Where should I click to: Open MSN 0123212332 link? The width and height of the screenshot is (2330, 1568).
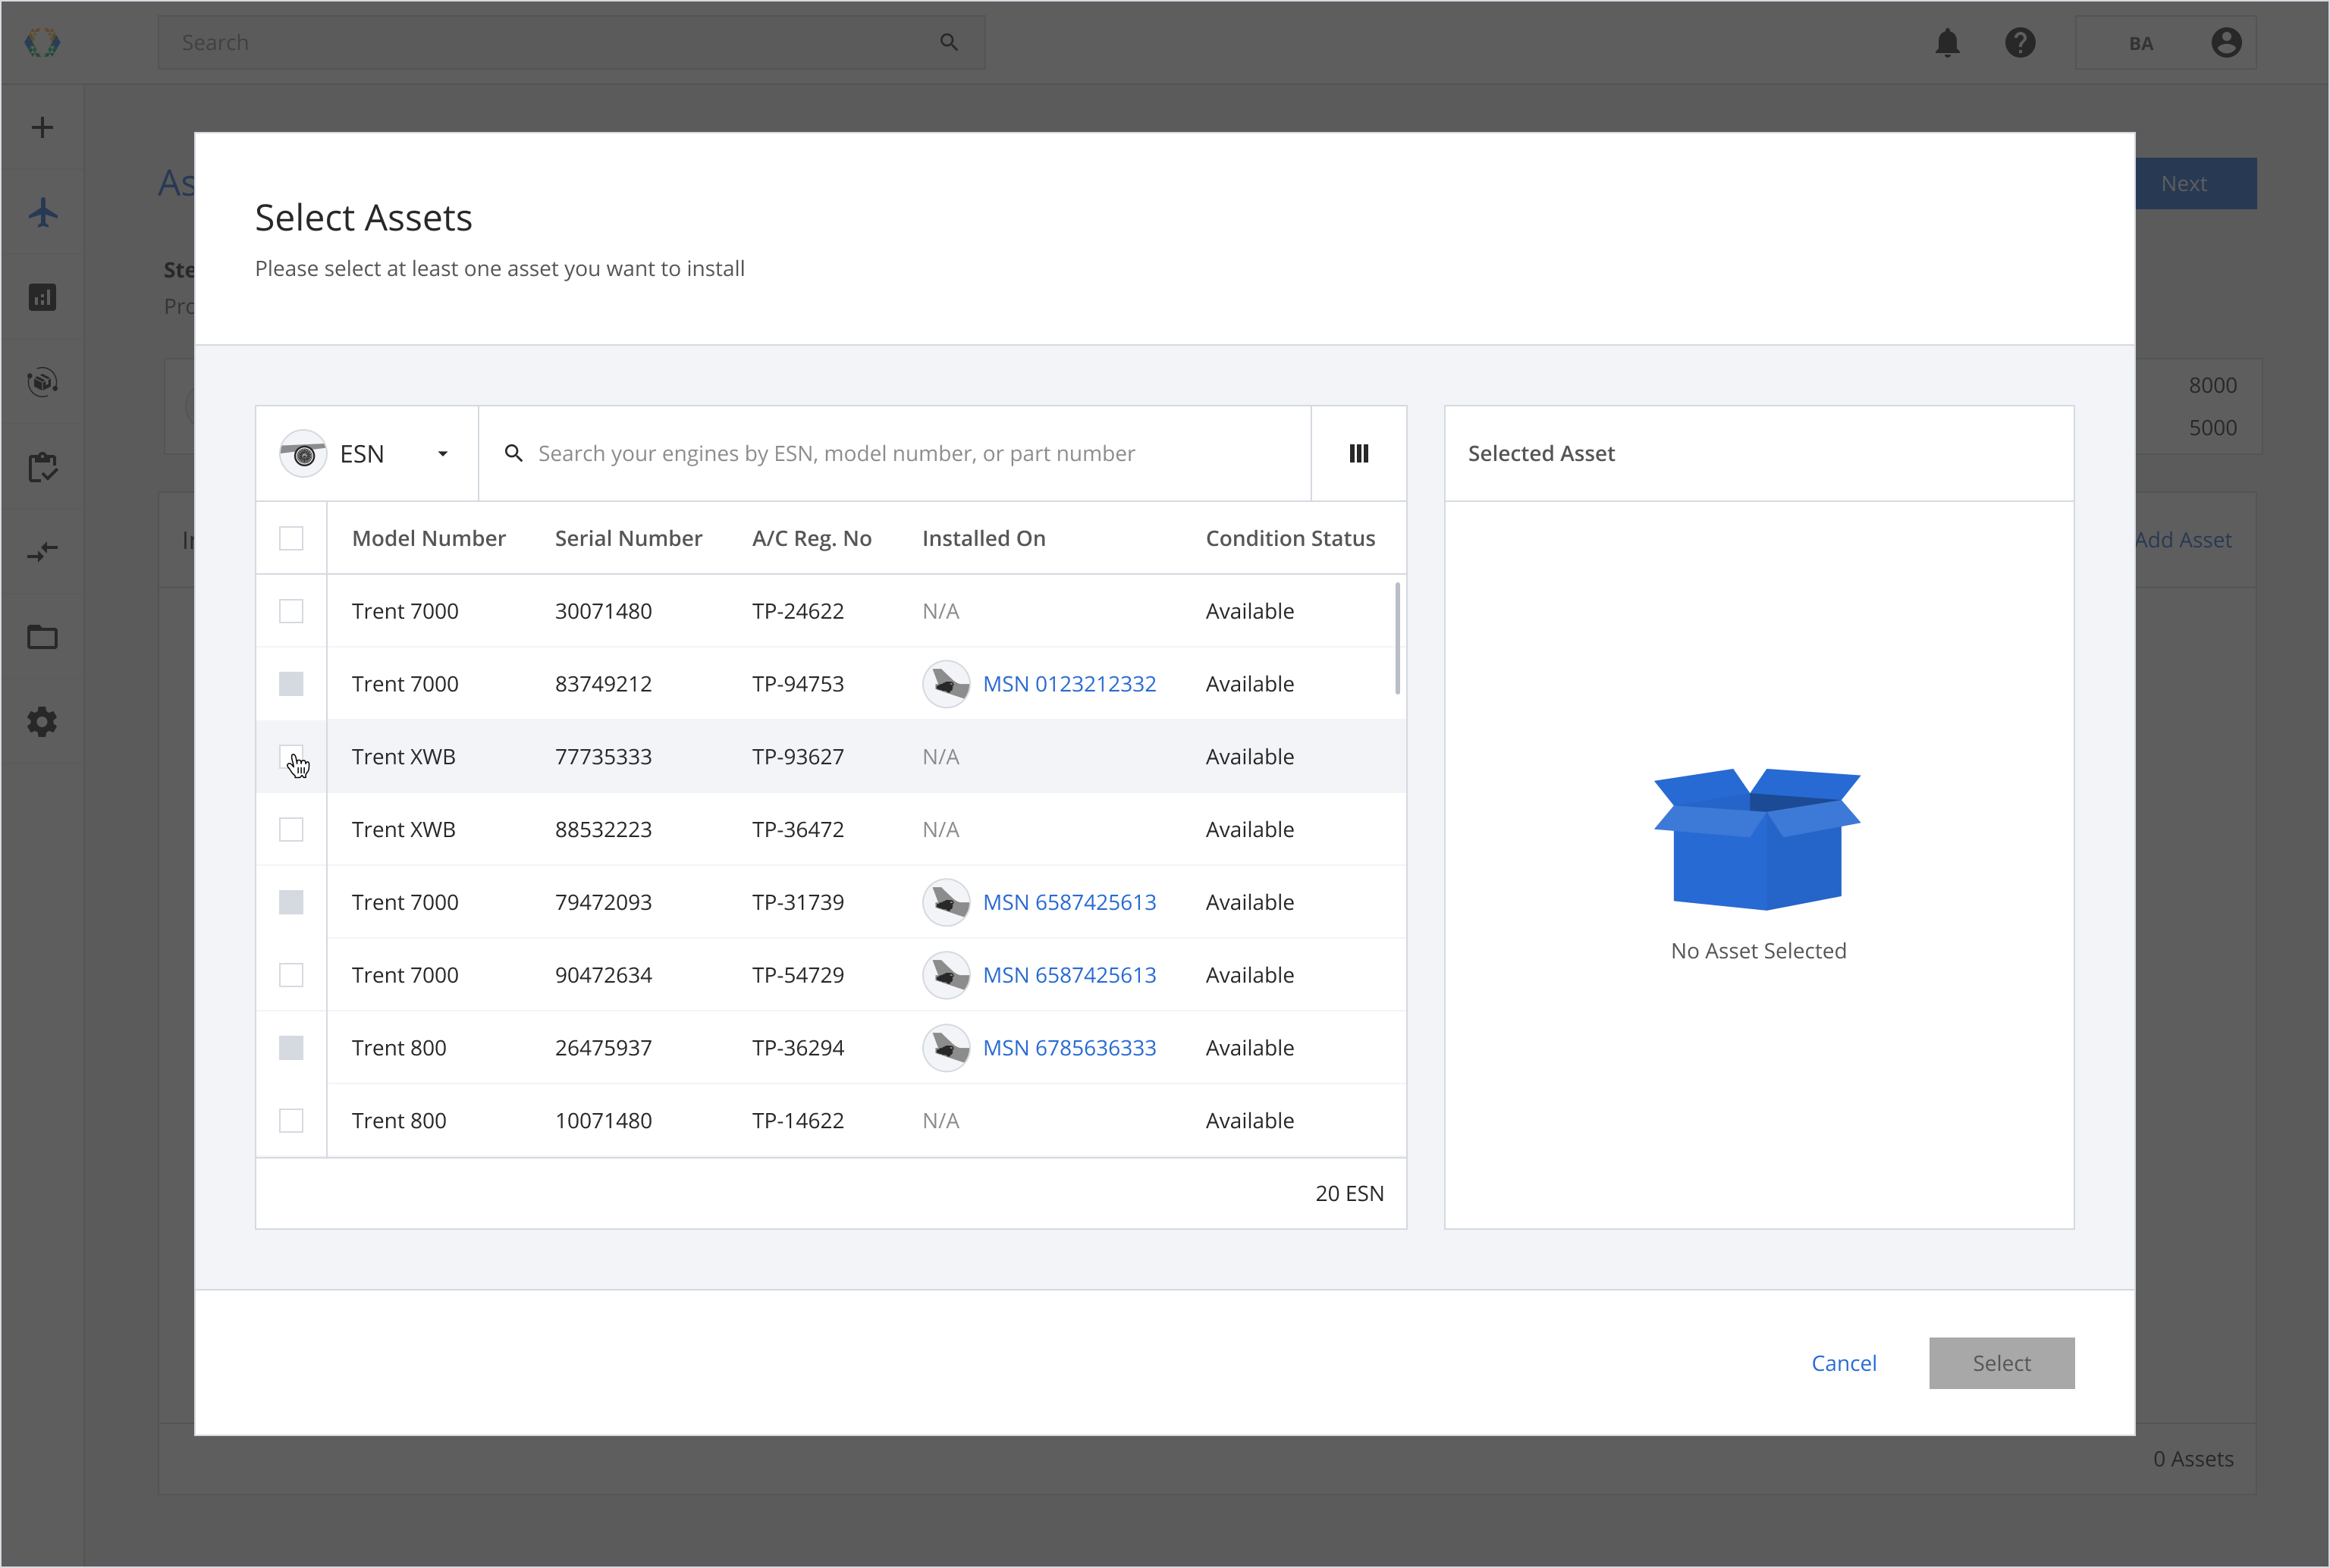[1069, 684]
